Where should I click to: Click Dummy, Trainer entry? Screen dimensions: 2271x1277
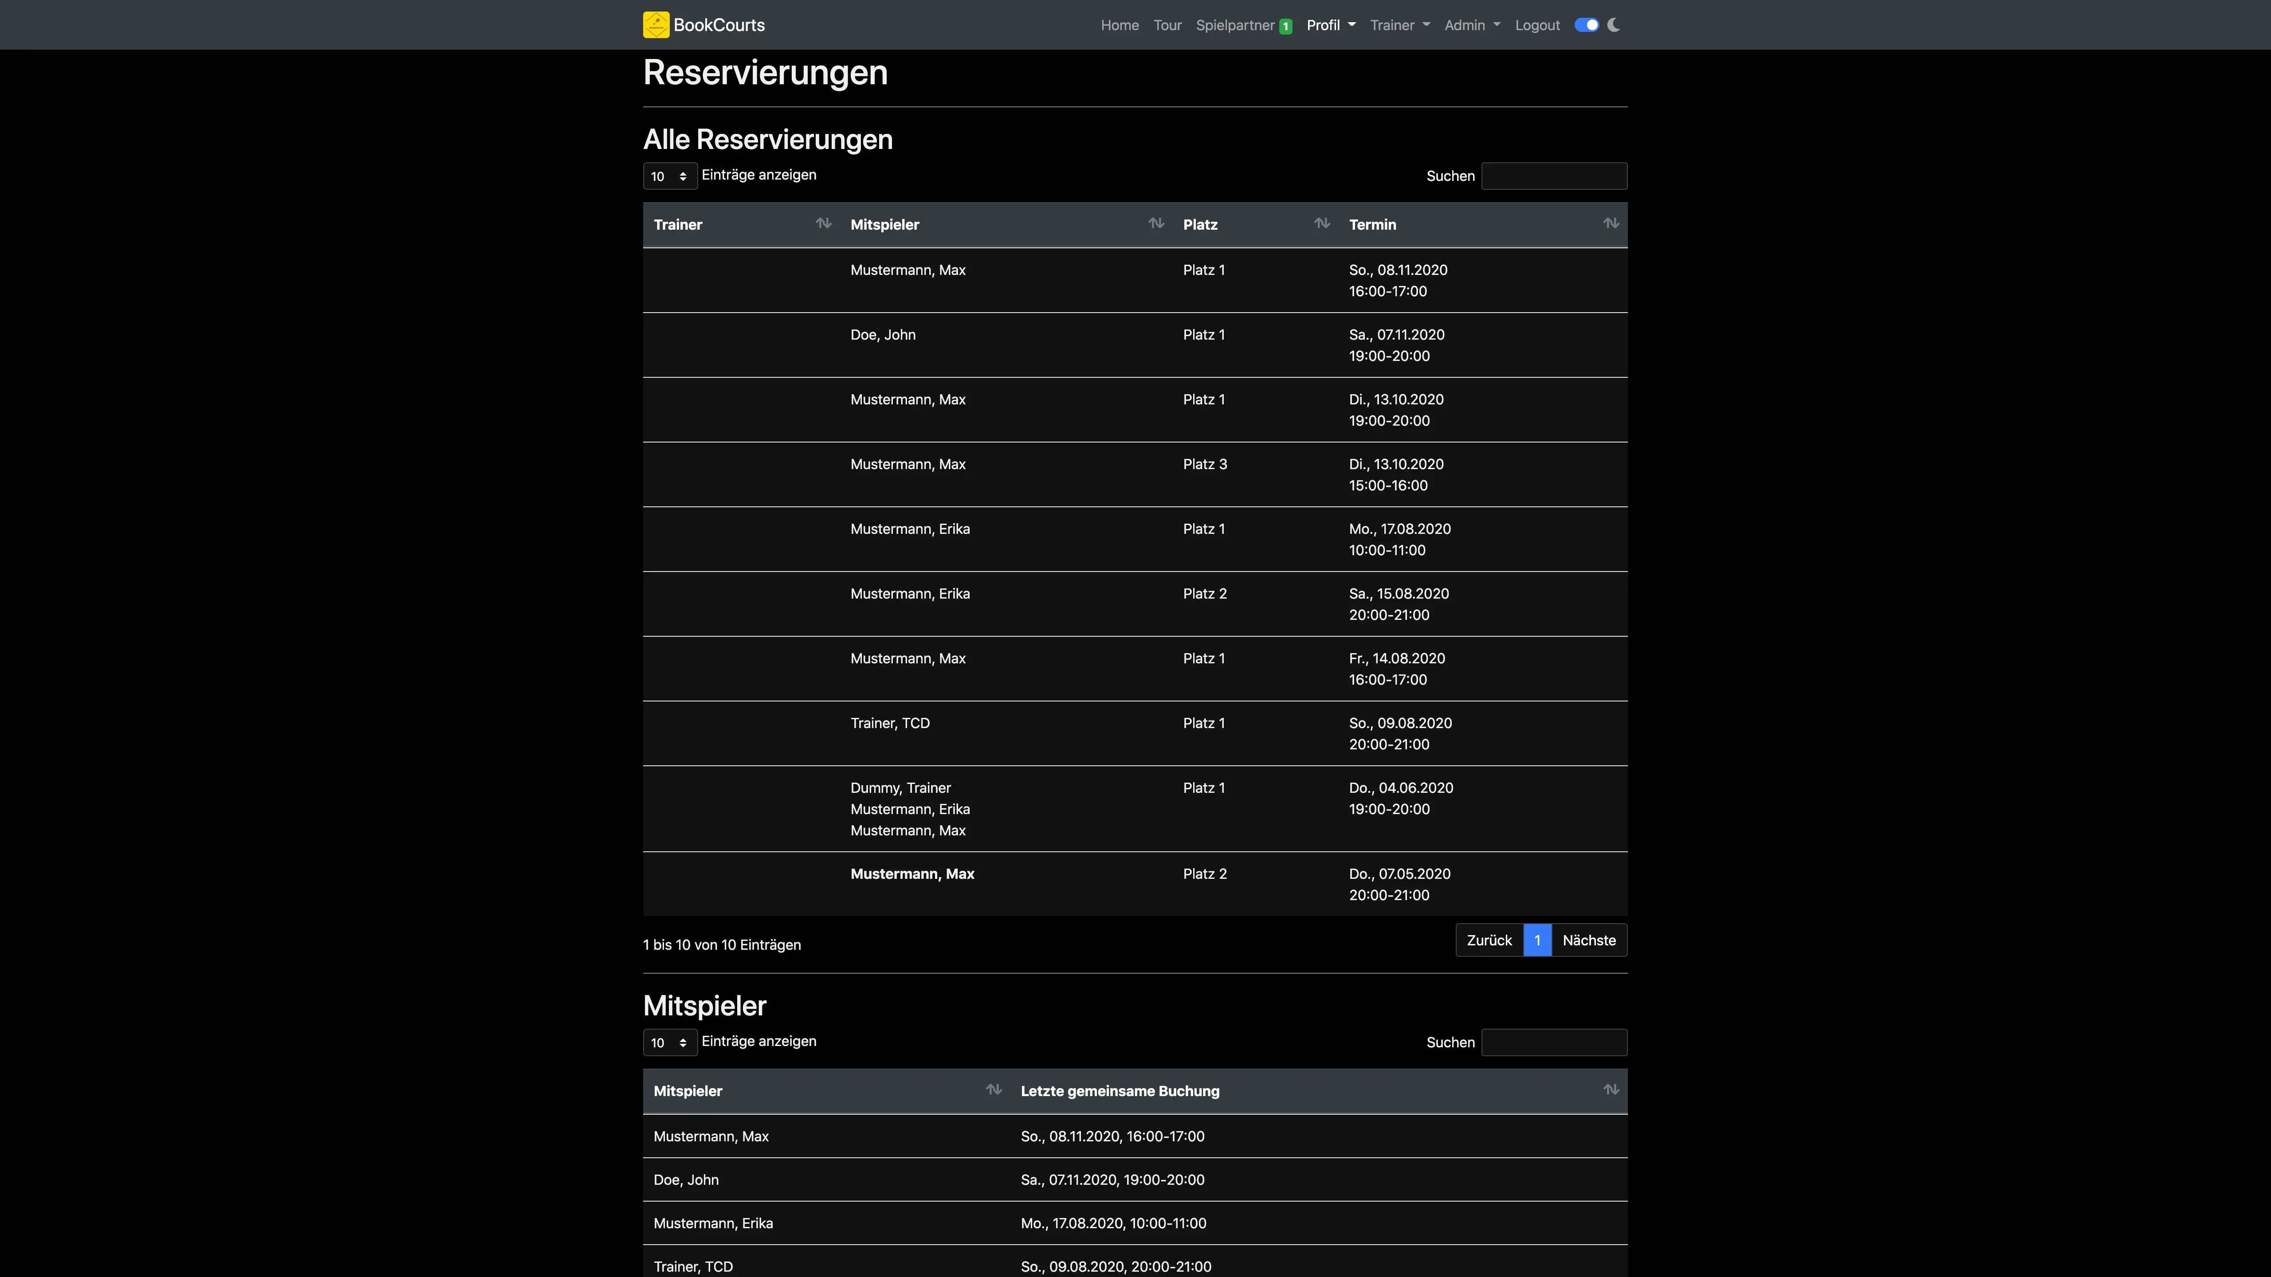[x=900, y=788]
